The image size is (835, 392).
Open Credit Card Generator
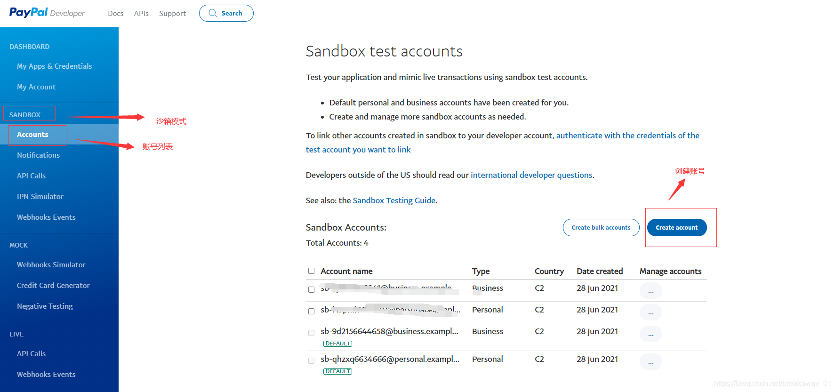(53, 285)
